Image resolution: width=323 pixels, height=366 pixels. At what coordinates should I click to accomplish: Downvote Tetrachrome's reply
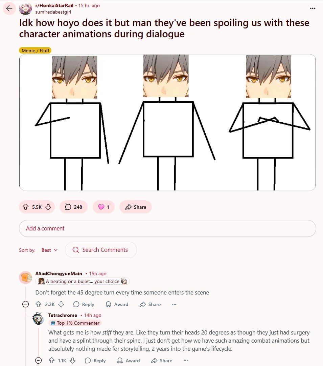[73, 360]
